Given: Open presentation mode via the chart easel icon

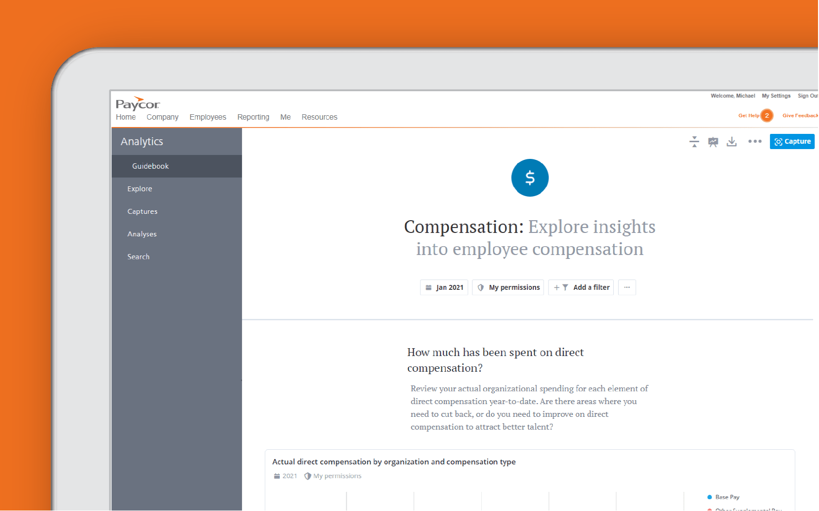Looking at the screenshot, I should coord(713,142).
